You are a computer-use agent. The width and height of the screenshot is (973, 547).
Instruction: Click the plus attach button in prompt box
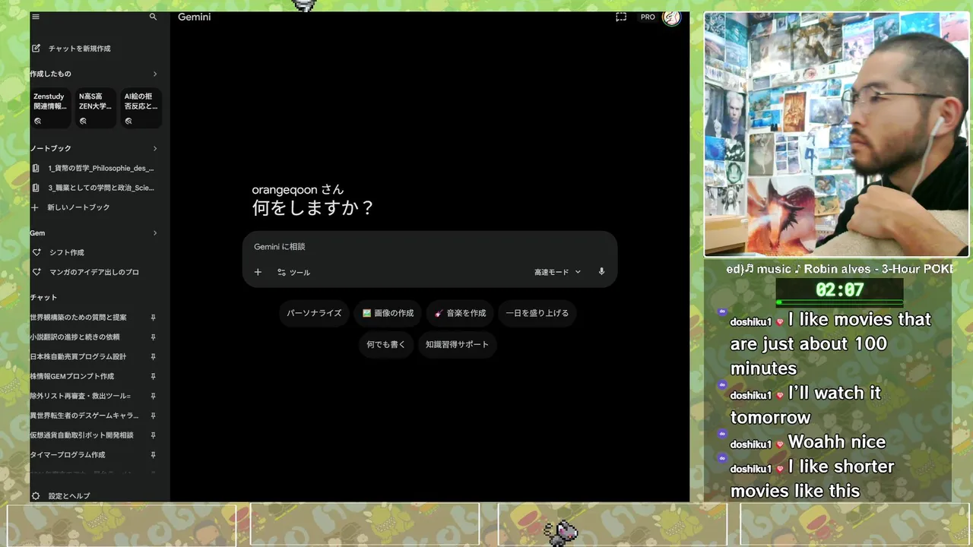click(x=258, y=272)
